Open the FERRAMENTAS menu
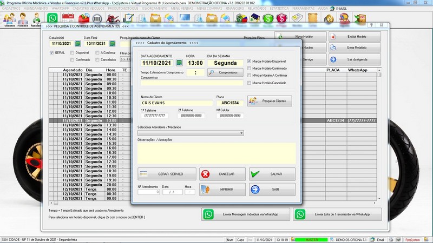 tap(303, 9)
